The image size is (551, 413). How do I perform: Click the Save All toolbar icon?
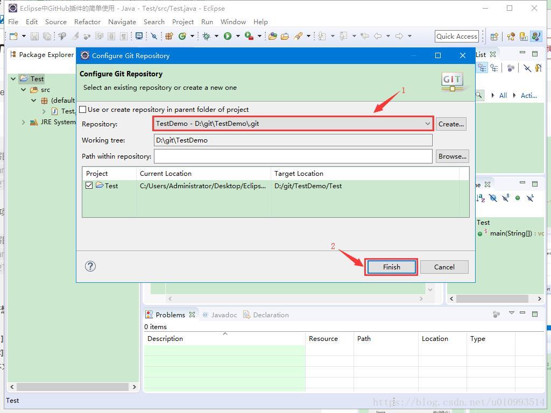pos(47,36)
